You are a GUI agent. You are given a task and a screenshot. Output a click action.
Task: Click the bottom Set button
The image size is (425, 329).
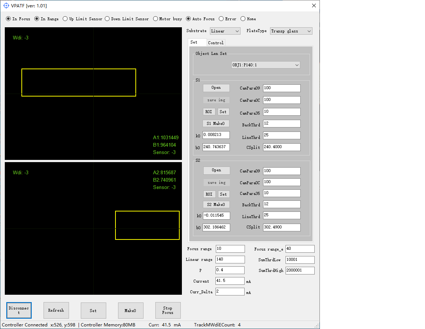point(93,310)
